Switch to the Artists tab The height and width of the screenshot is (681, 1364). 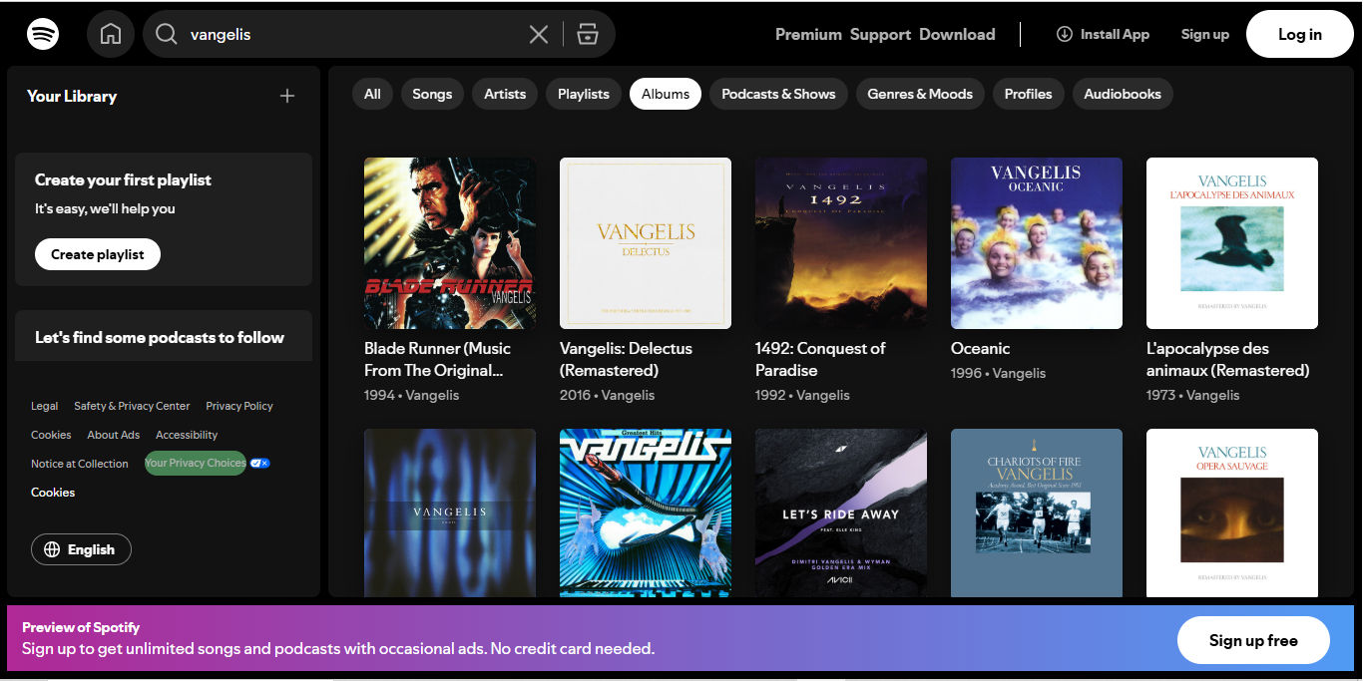504,93
